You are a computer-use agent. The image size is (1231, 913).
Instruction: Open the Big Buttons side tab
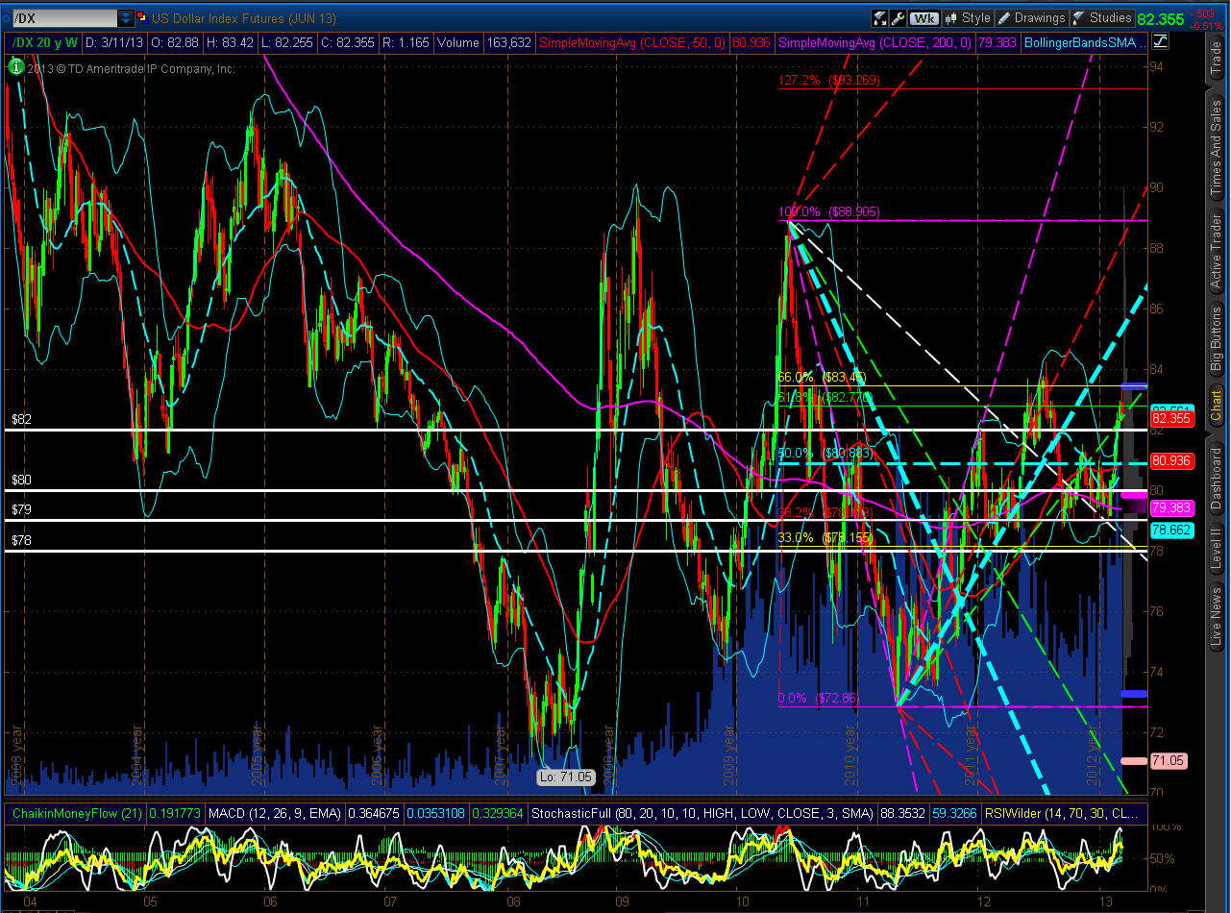click(1217, 341)
